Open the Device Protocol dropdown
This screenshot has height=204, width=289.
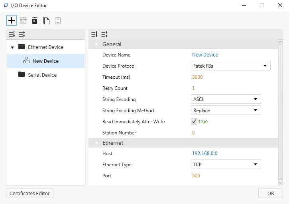(x=230, y=66)
